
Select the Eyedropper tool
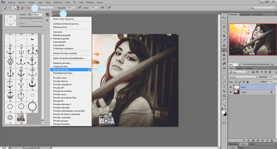coord(224,41)
